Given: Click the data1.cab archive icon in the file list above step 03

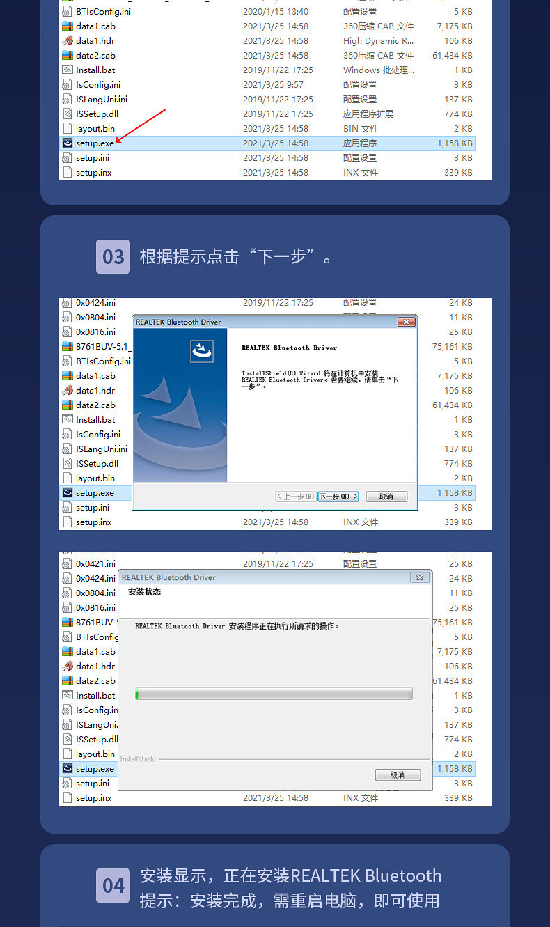Looking at the screenshot, I should click(x=68, y=26).
